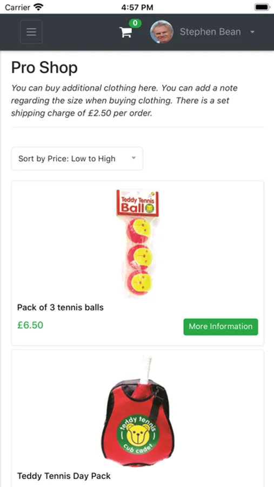The height and width of the screenshot is (487, 274).
Task: Click the sort dropdown chevron arrow
Action: pos(133,158)
